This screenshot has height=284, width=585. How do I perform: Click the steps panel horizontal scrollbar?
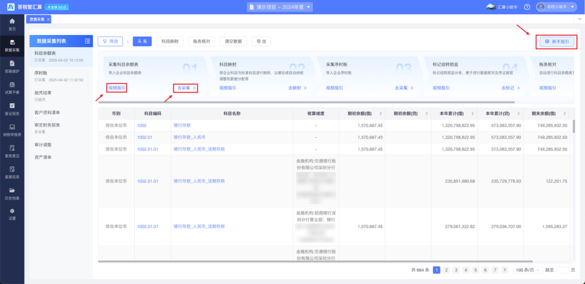tap(306, 102)
